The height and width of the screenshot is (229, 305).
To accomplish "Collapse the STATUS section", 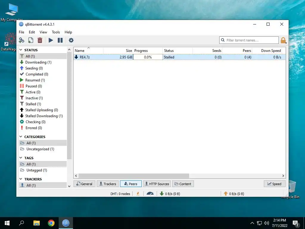I will pos(21,50).
